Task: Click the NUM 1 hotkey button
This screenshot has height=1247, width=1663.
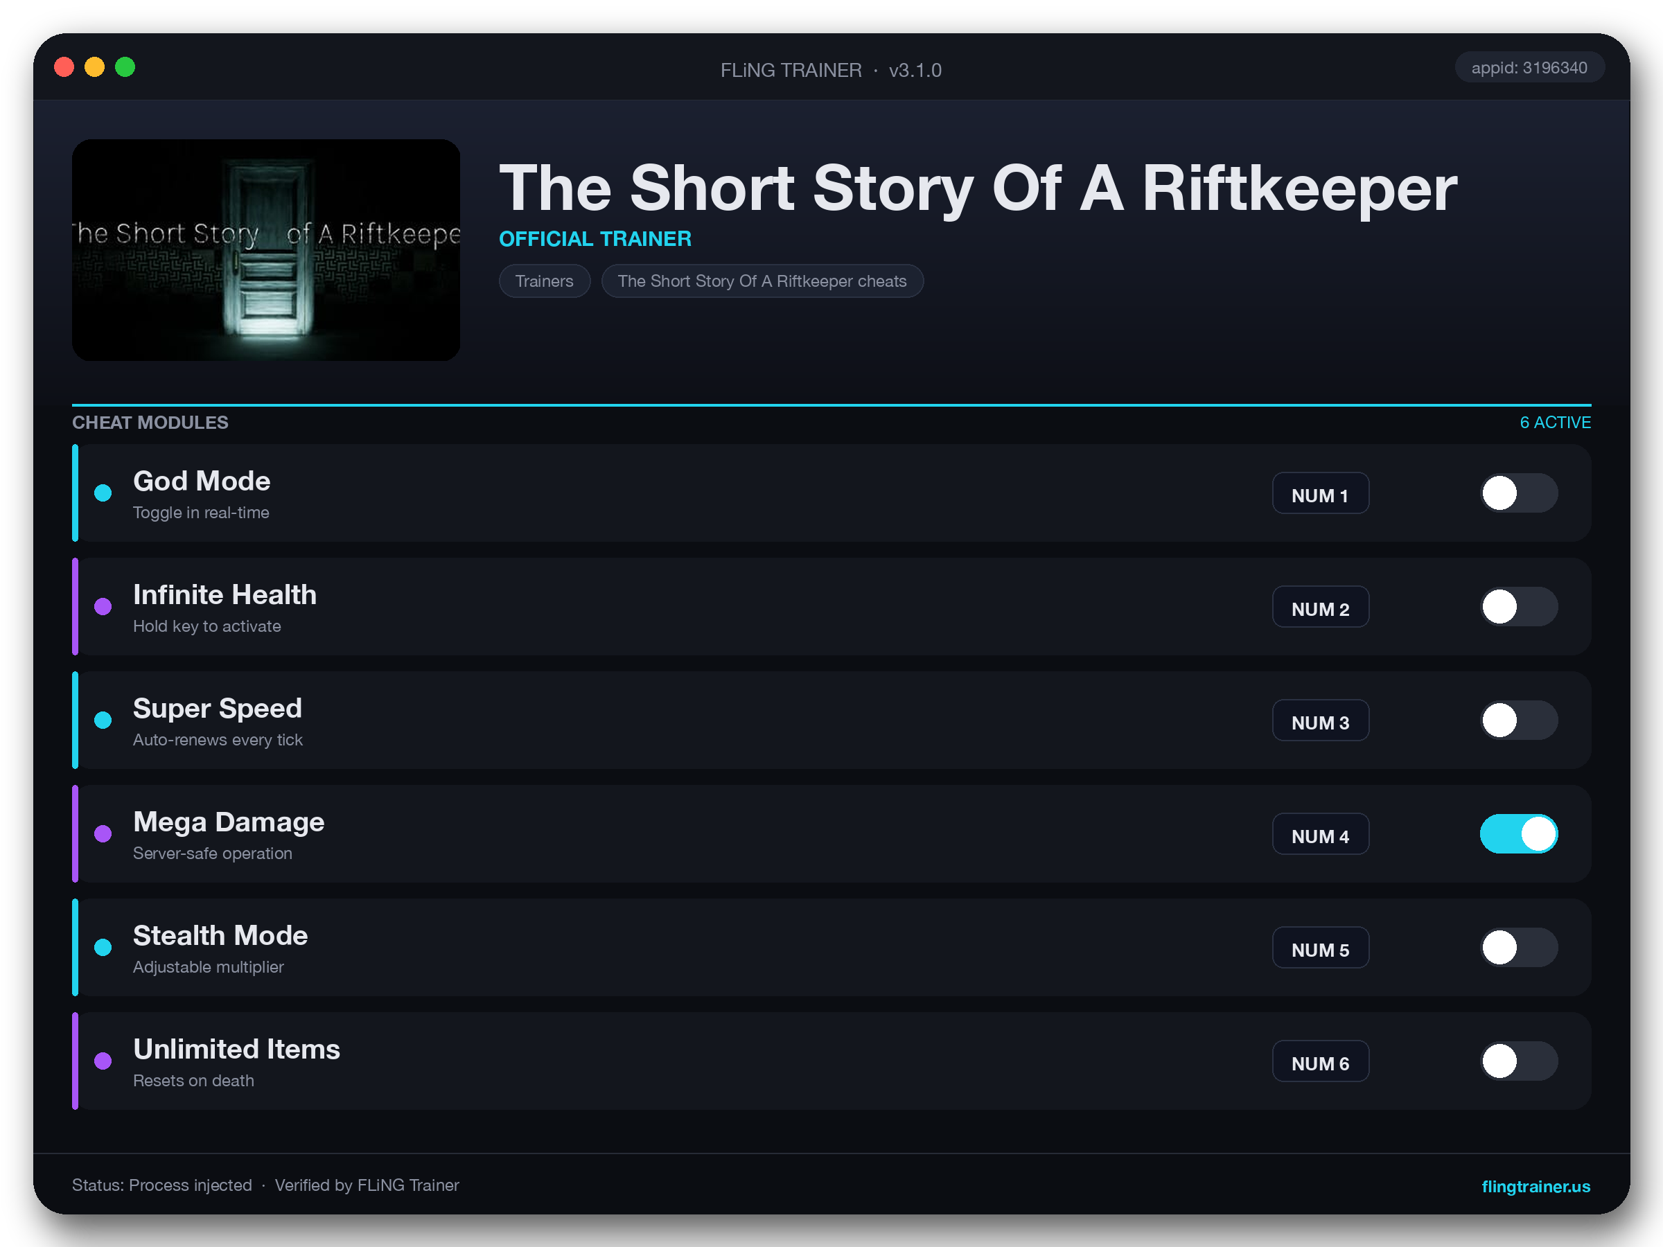Action: pos(1320,493)
